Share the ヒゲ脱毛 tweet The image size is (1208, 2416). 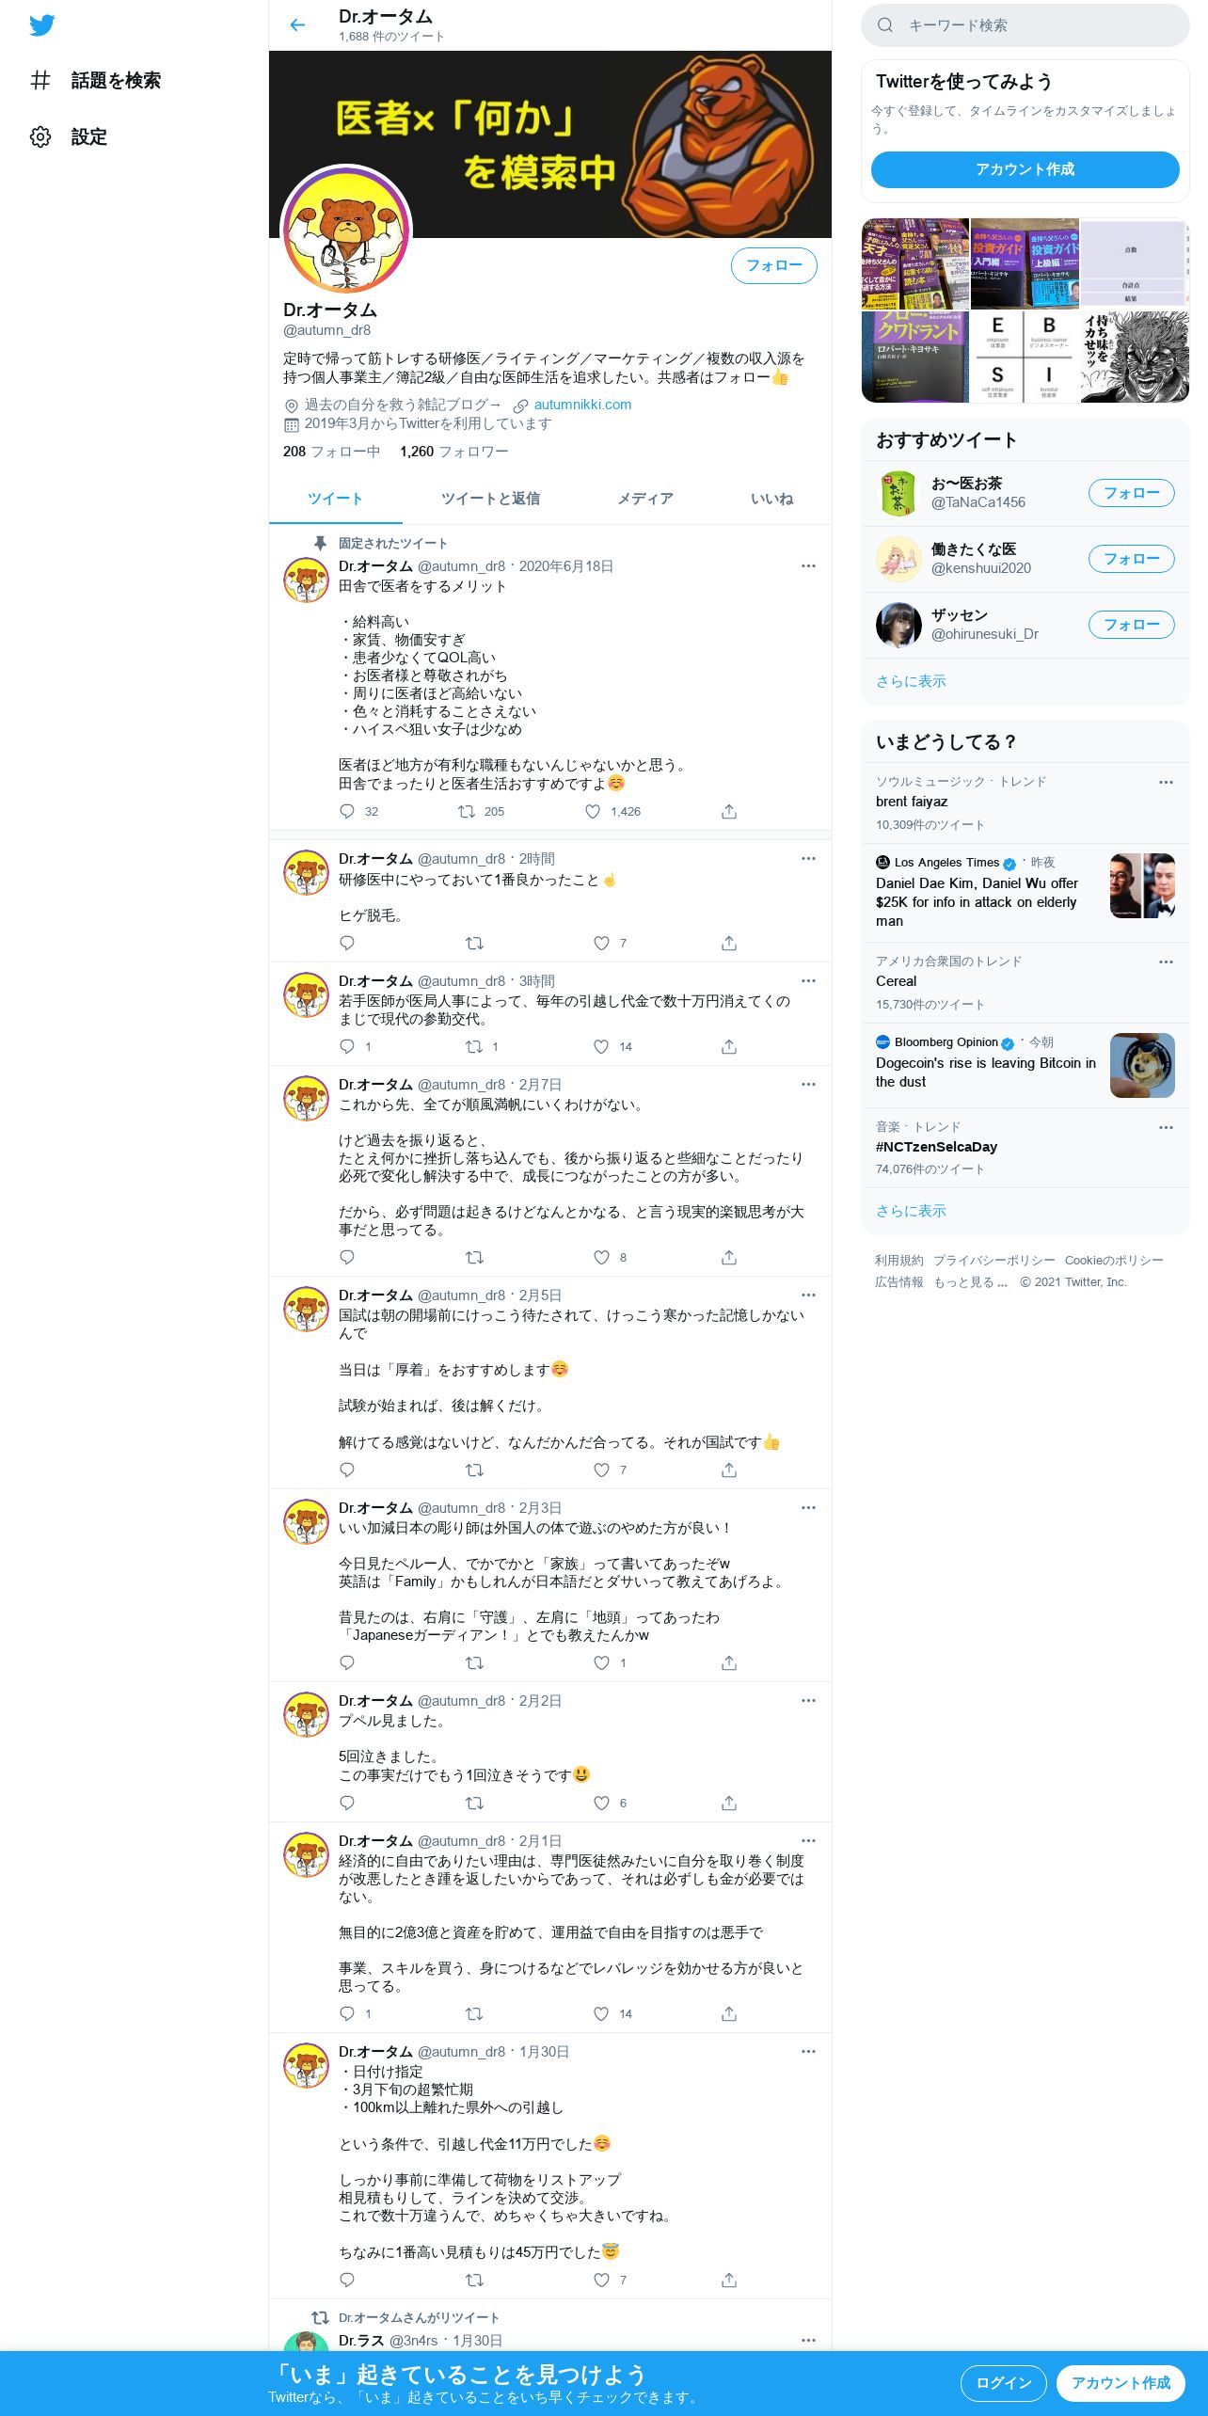click(x=729, y=943)
